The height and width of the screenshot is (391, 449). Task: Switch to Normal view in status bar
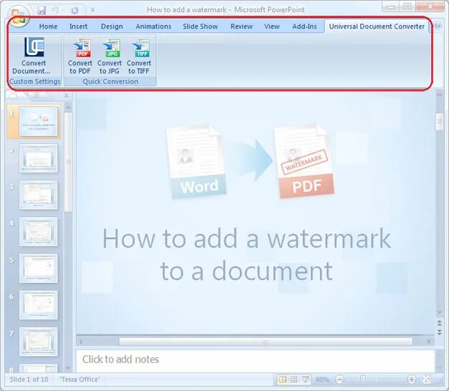(x=283, y=380)
